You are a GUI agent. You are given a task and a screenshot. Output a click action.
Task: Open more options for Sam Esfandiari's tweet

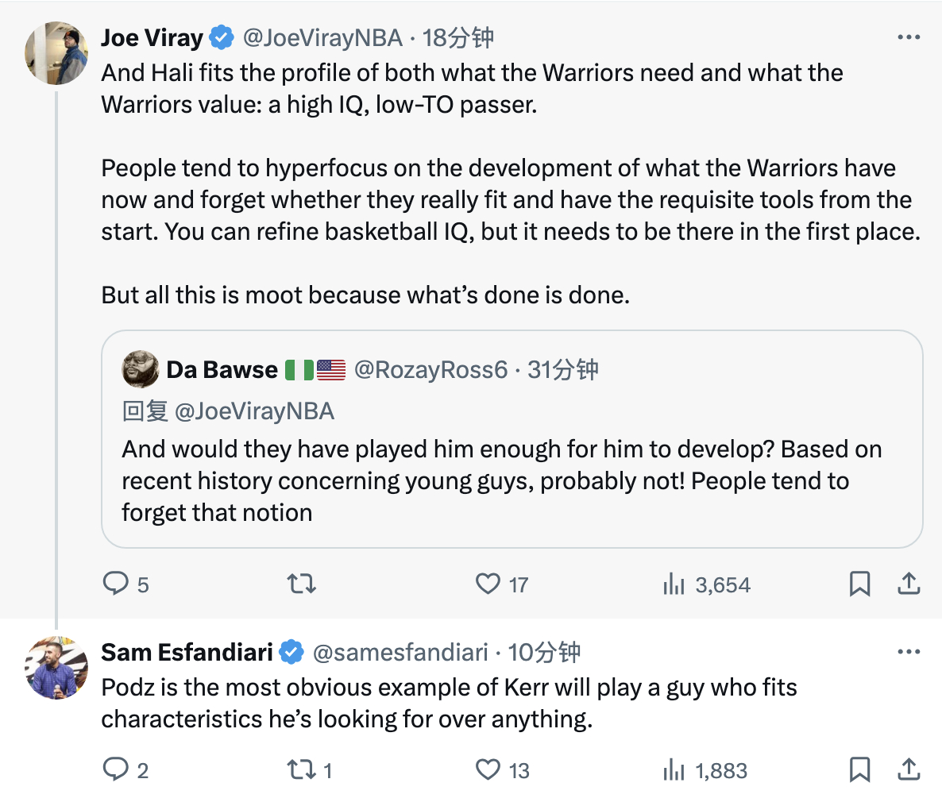coord(908,652)
